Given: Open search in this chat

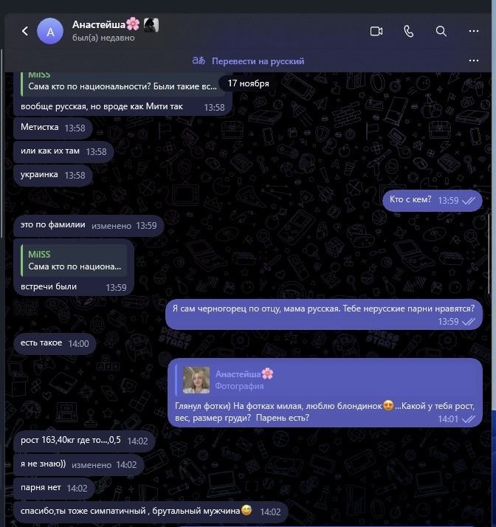Looking at the screenshot, I should pyautogui.click(x=441, y=31).
